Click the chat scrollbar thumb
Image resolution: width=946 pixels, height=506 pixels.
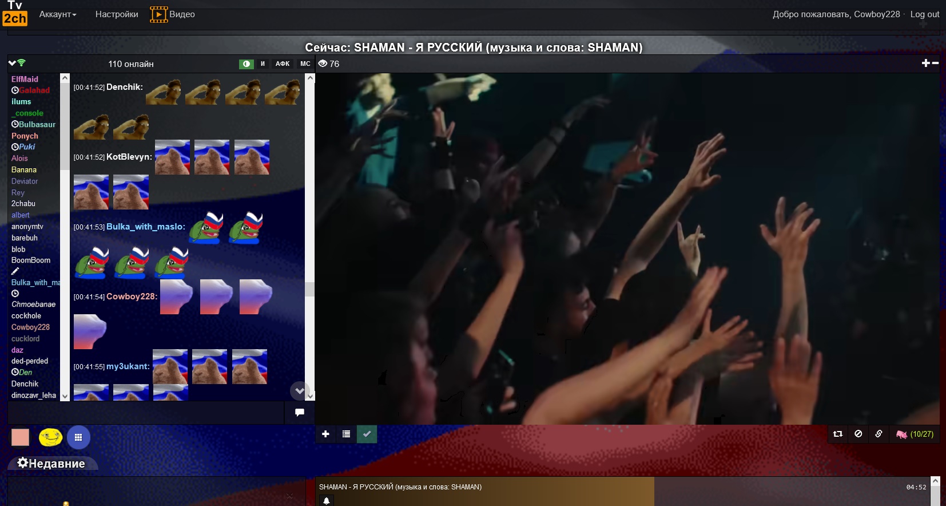click(309, 289)
